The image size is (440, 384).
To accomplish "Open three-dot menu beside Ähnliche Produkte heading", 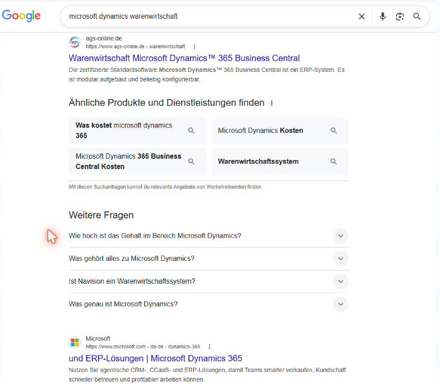I will [x=272, y=103].
